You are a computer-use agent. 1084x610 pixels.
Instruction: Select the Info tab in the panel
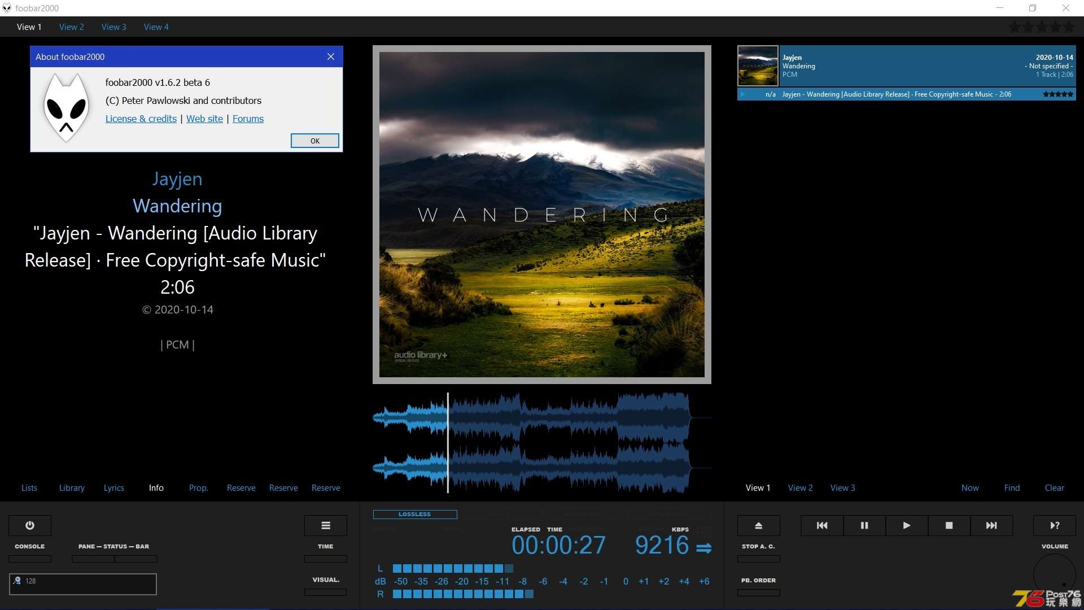pos(156,487)
